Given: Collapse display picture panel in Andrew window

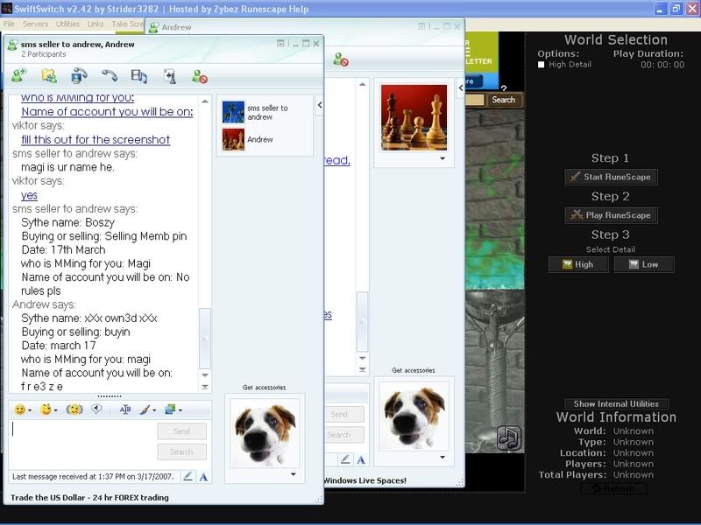Looking at the screenshot, I should (461, 88).
